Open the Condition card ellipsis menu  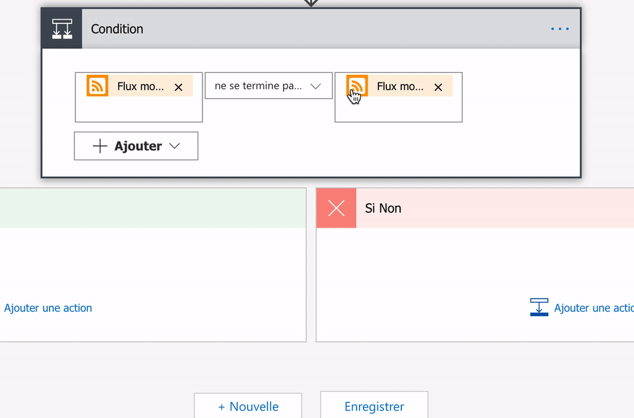click(560, 28)
